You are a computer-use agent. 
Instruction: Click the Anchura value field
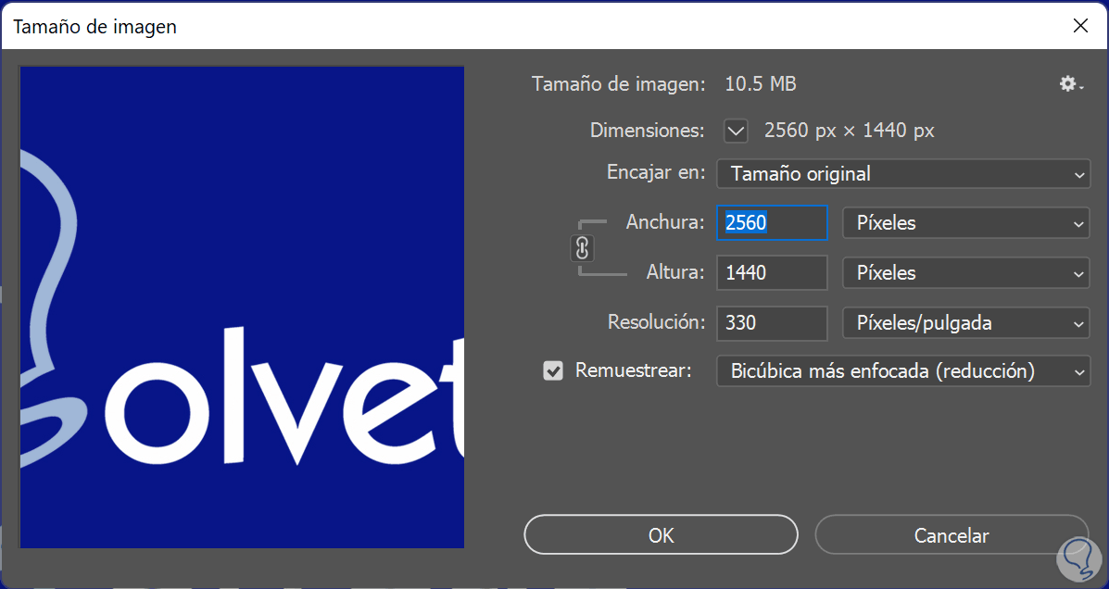pyautogui.click(x=772, y=223)
